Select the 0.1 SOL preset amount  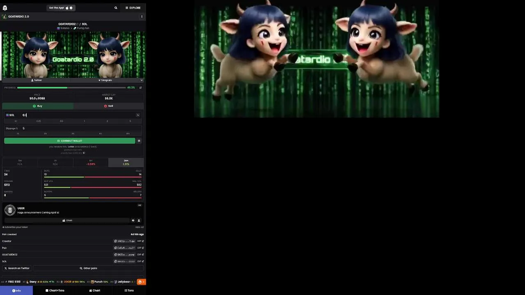[16, 121]
